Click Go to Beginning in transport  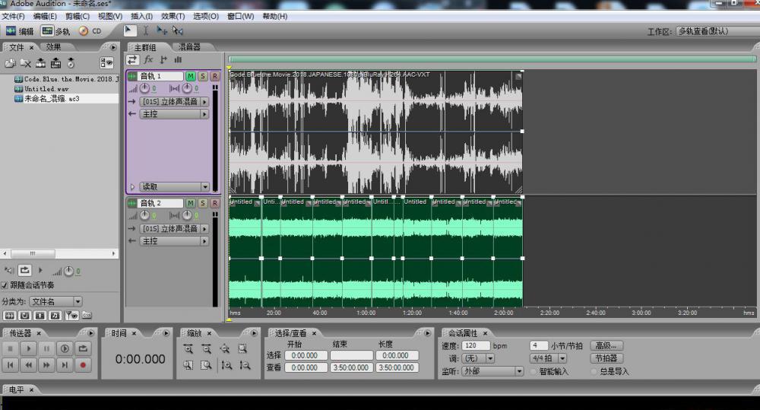(10, 365)
